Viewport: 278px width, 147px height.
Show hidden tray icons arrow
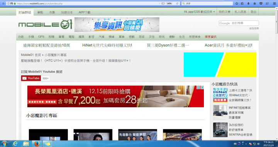(246, 144)
